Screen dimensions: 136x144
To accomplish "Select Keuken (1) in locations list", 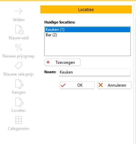I will pos(87,30).
